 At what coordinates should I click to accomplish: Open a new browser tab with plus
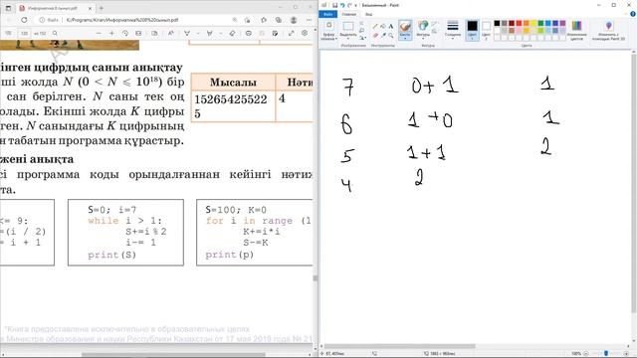tap(102, 8)
